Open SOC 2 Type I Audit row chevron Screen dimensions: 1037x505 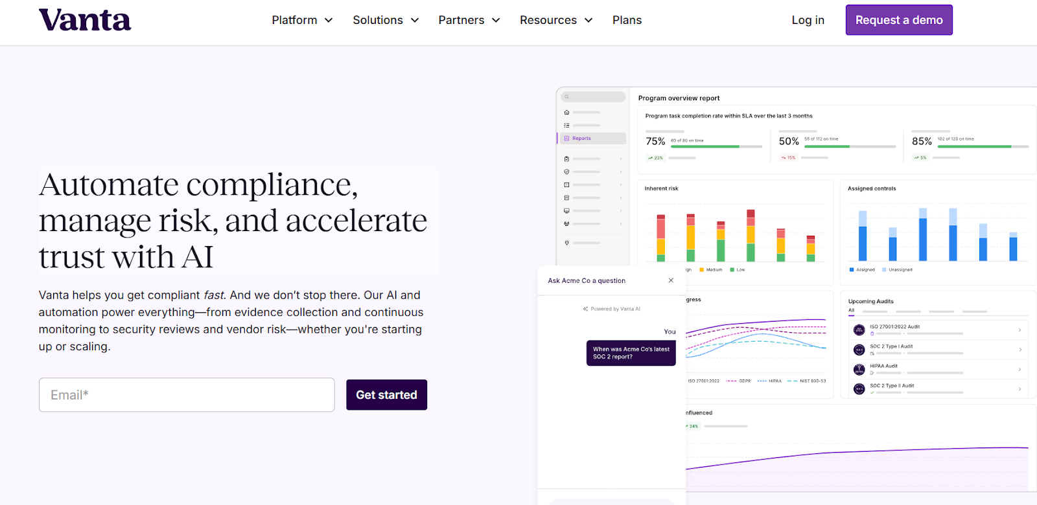(1020, 350)
